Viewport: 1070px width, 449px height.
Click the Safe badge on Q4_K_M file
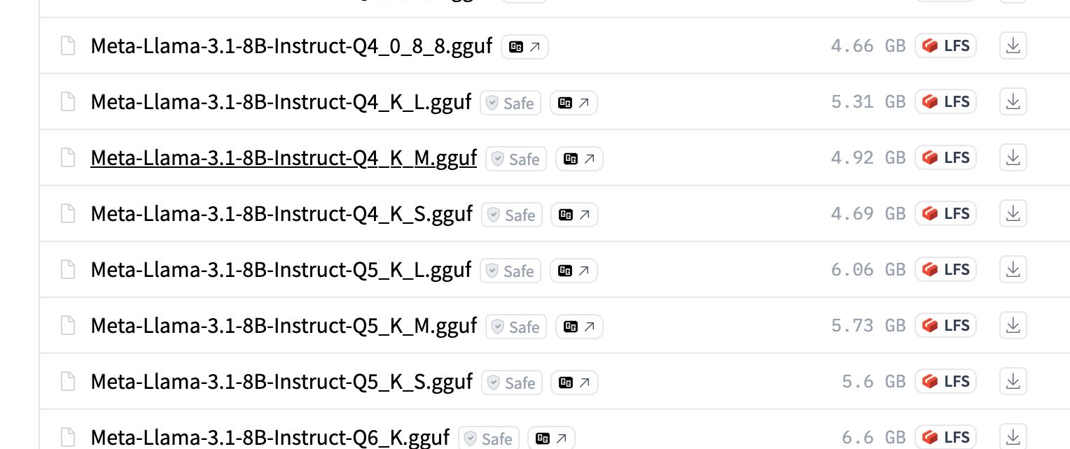[x=516, y=159]
